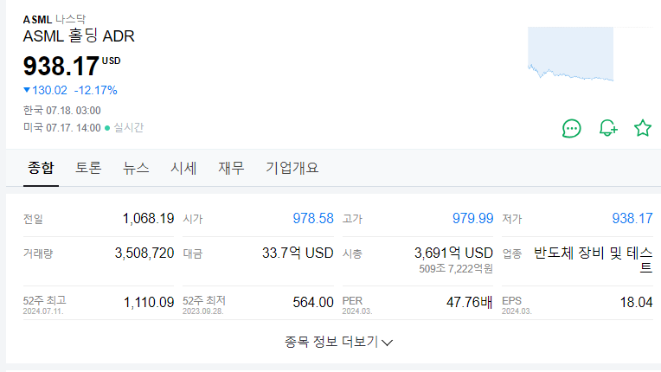Open the discussion chat bubble icon
This screenshot has width=661, height=372.
pos(571,128)
